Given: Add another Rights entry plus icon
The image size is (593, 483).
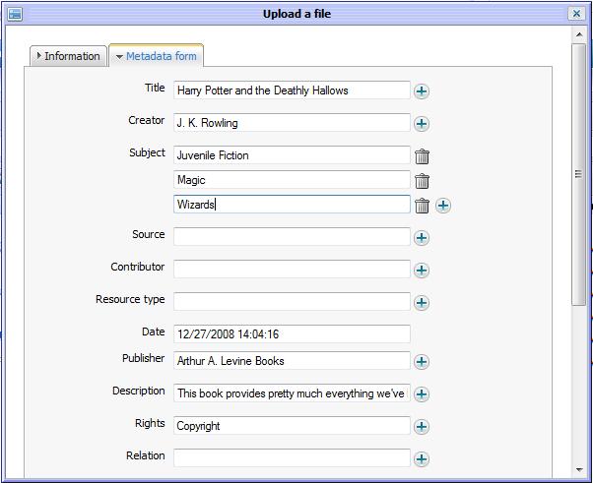Looking at the screenshot, I should pyautogui.click(x=422, y=426).
